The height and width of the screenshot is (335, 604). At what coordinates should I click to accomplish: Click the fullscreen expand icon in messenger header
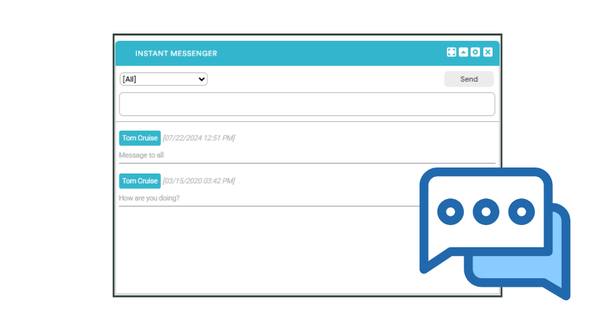point(452,52)
